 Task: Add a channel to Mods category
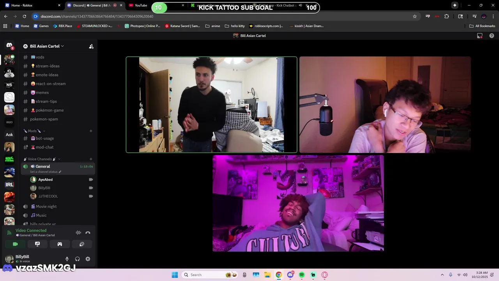click(x=91, y=131)
